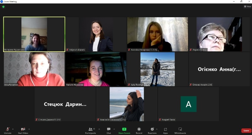Viewport: 252px width, 135px height.
Task: Minimize the Zoom Meeting window
Action: [x=234, y=2]
